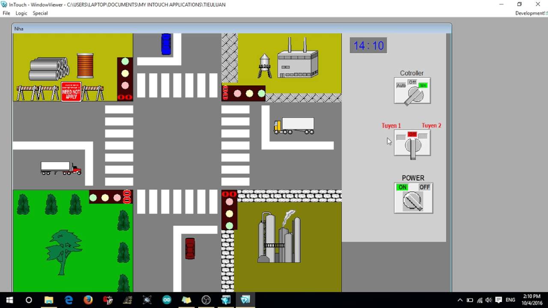The height and width of the screenshot is (308, 548).
Task: Click the battery icon in the system tray
Action: pyautogui.click(x=470, y=300)
